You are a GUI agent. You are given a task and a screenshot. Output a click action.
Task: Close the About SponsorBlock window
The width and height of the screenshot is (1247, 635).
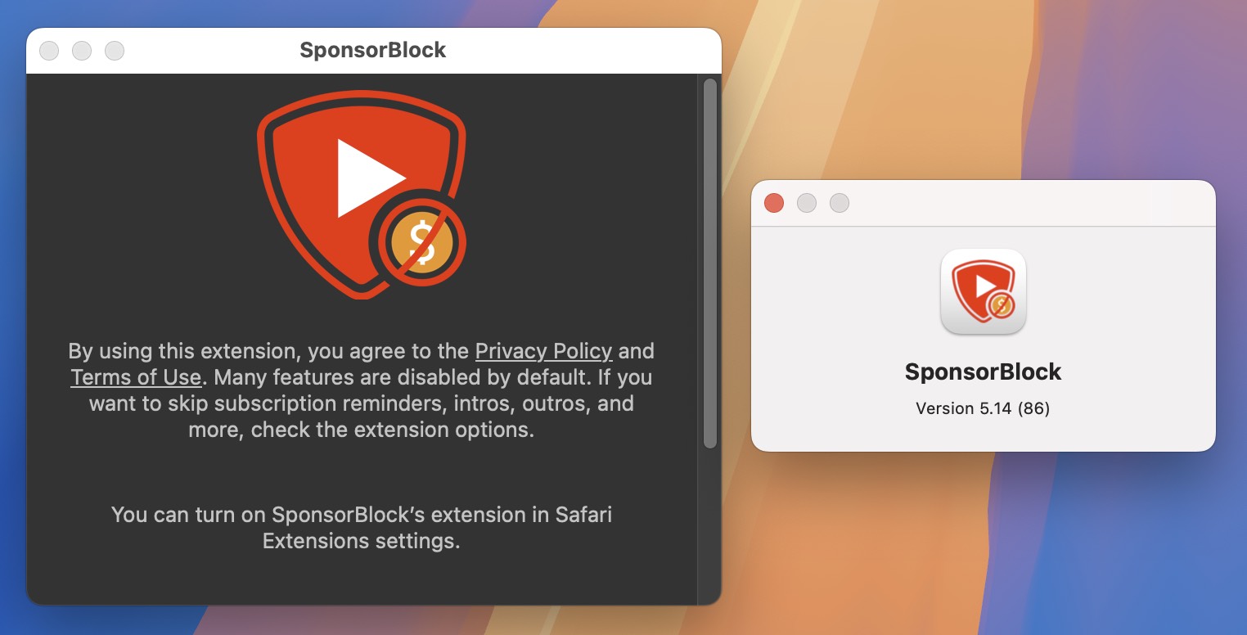click(x=773, y=203)
